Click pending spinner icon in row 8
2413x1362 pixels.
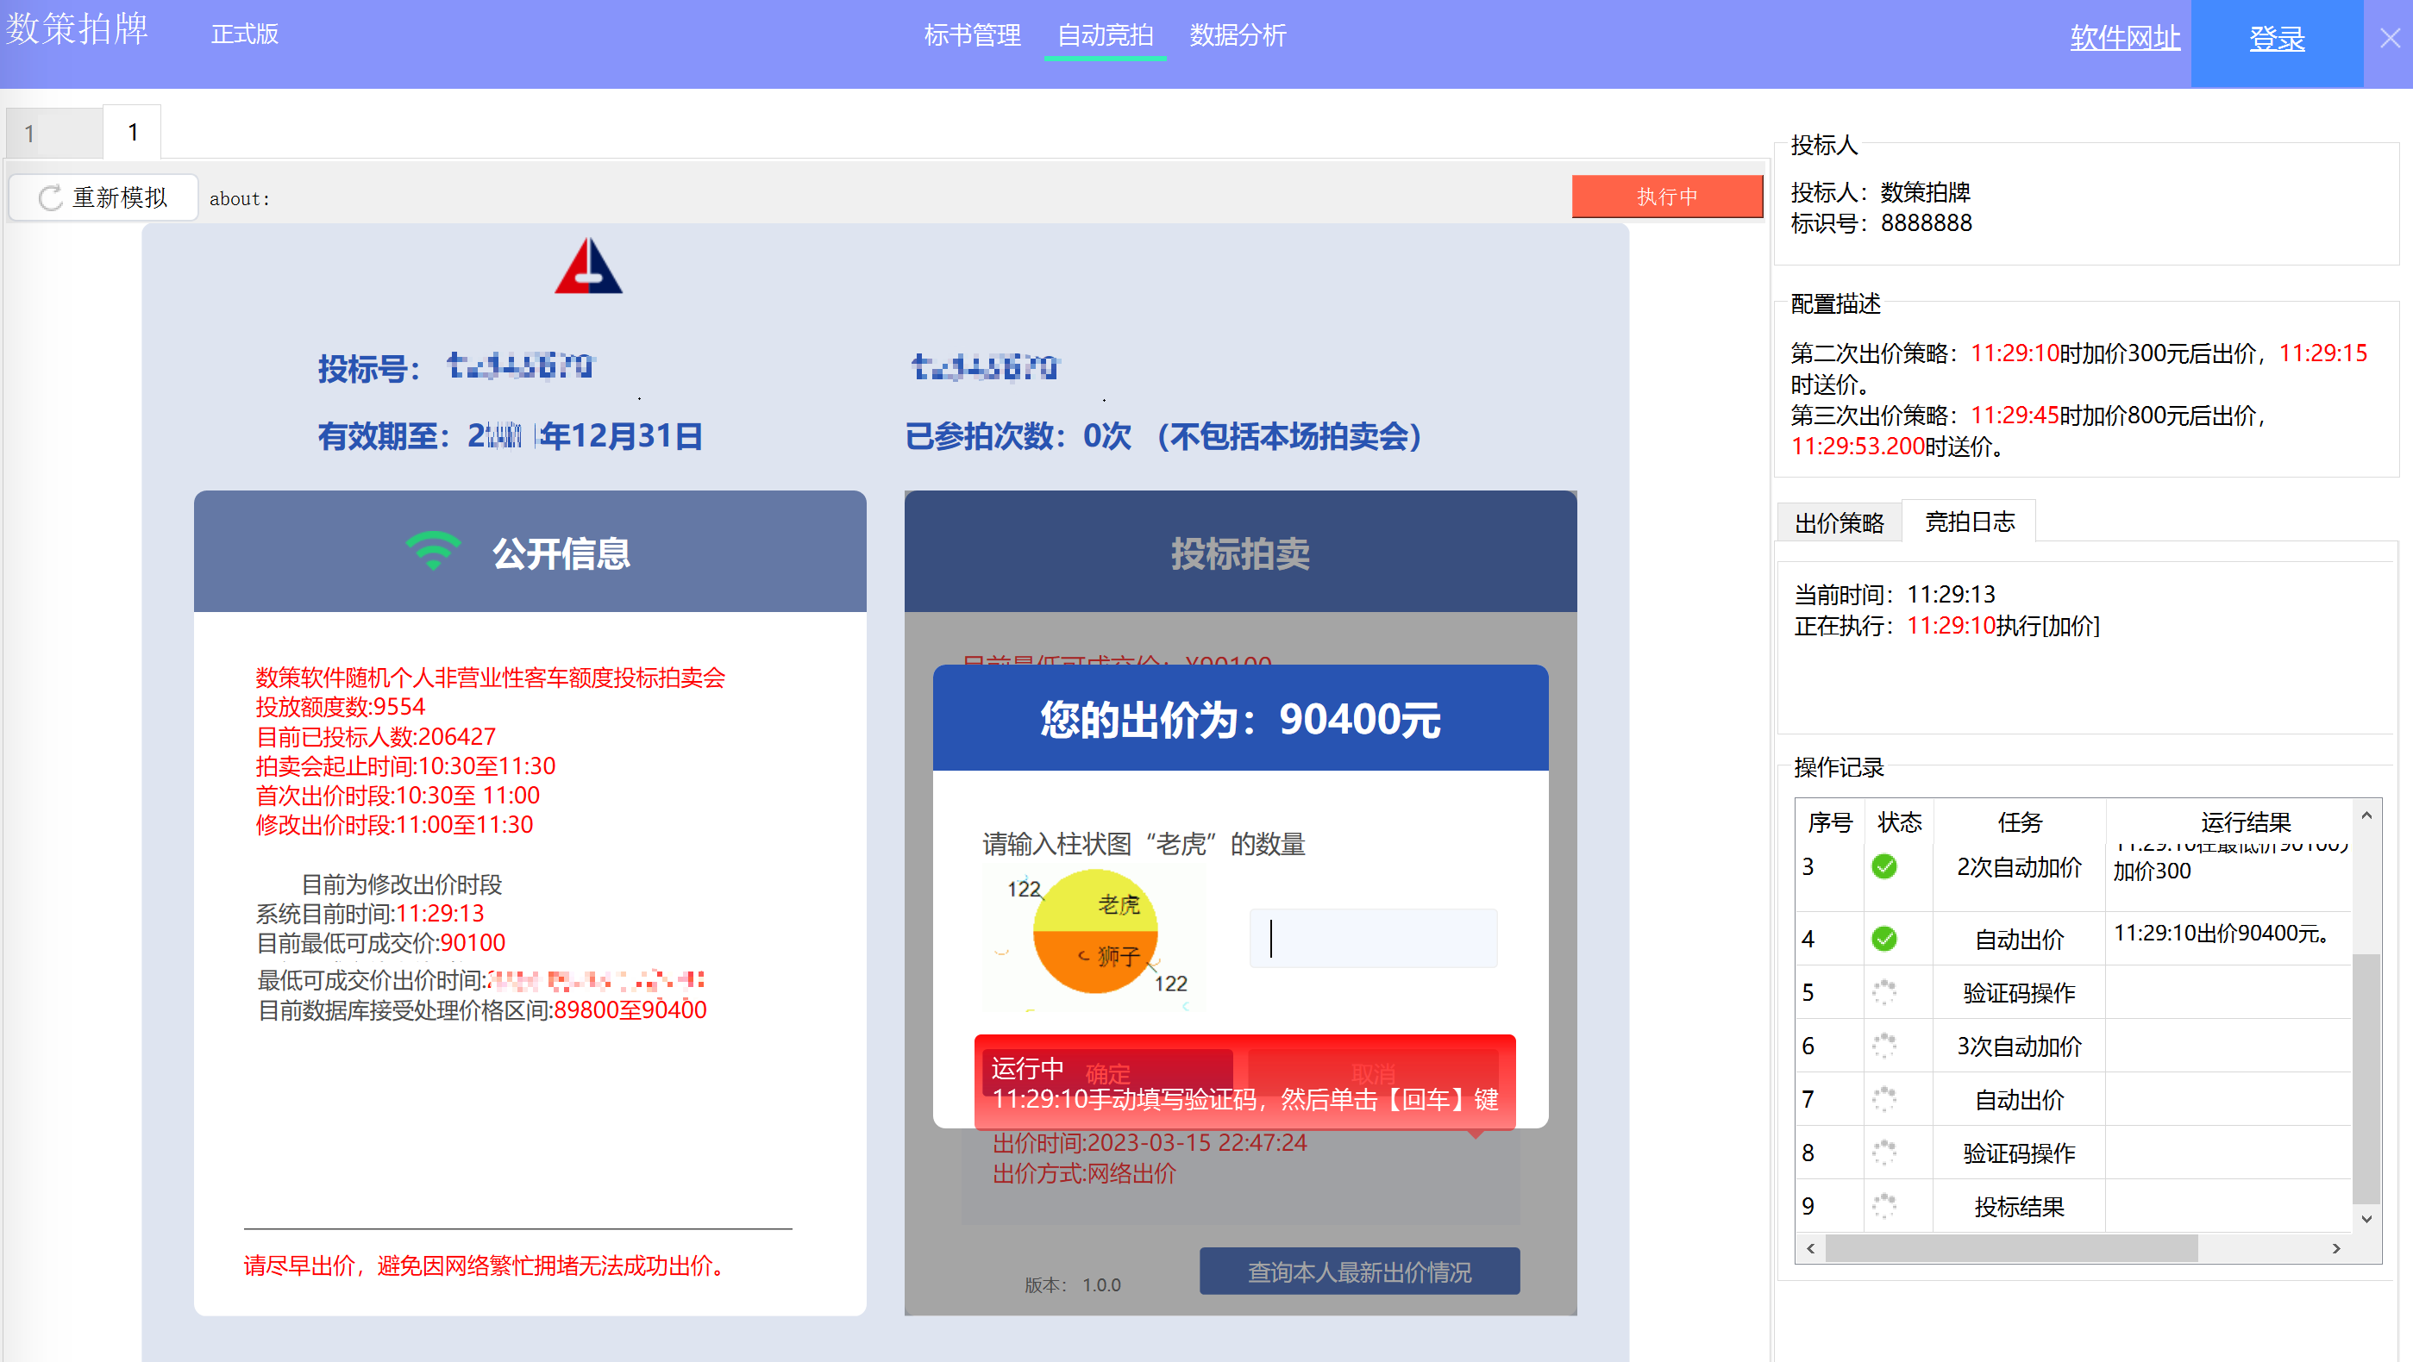[1883, 1153]
